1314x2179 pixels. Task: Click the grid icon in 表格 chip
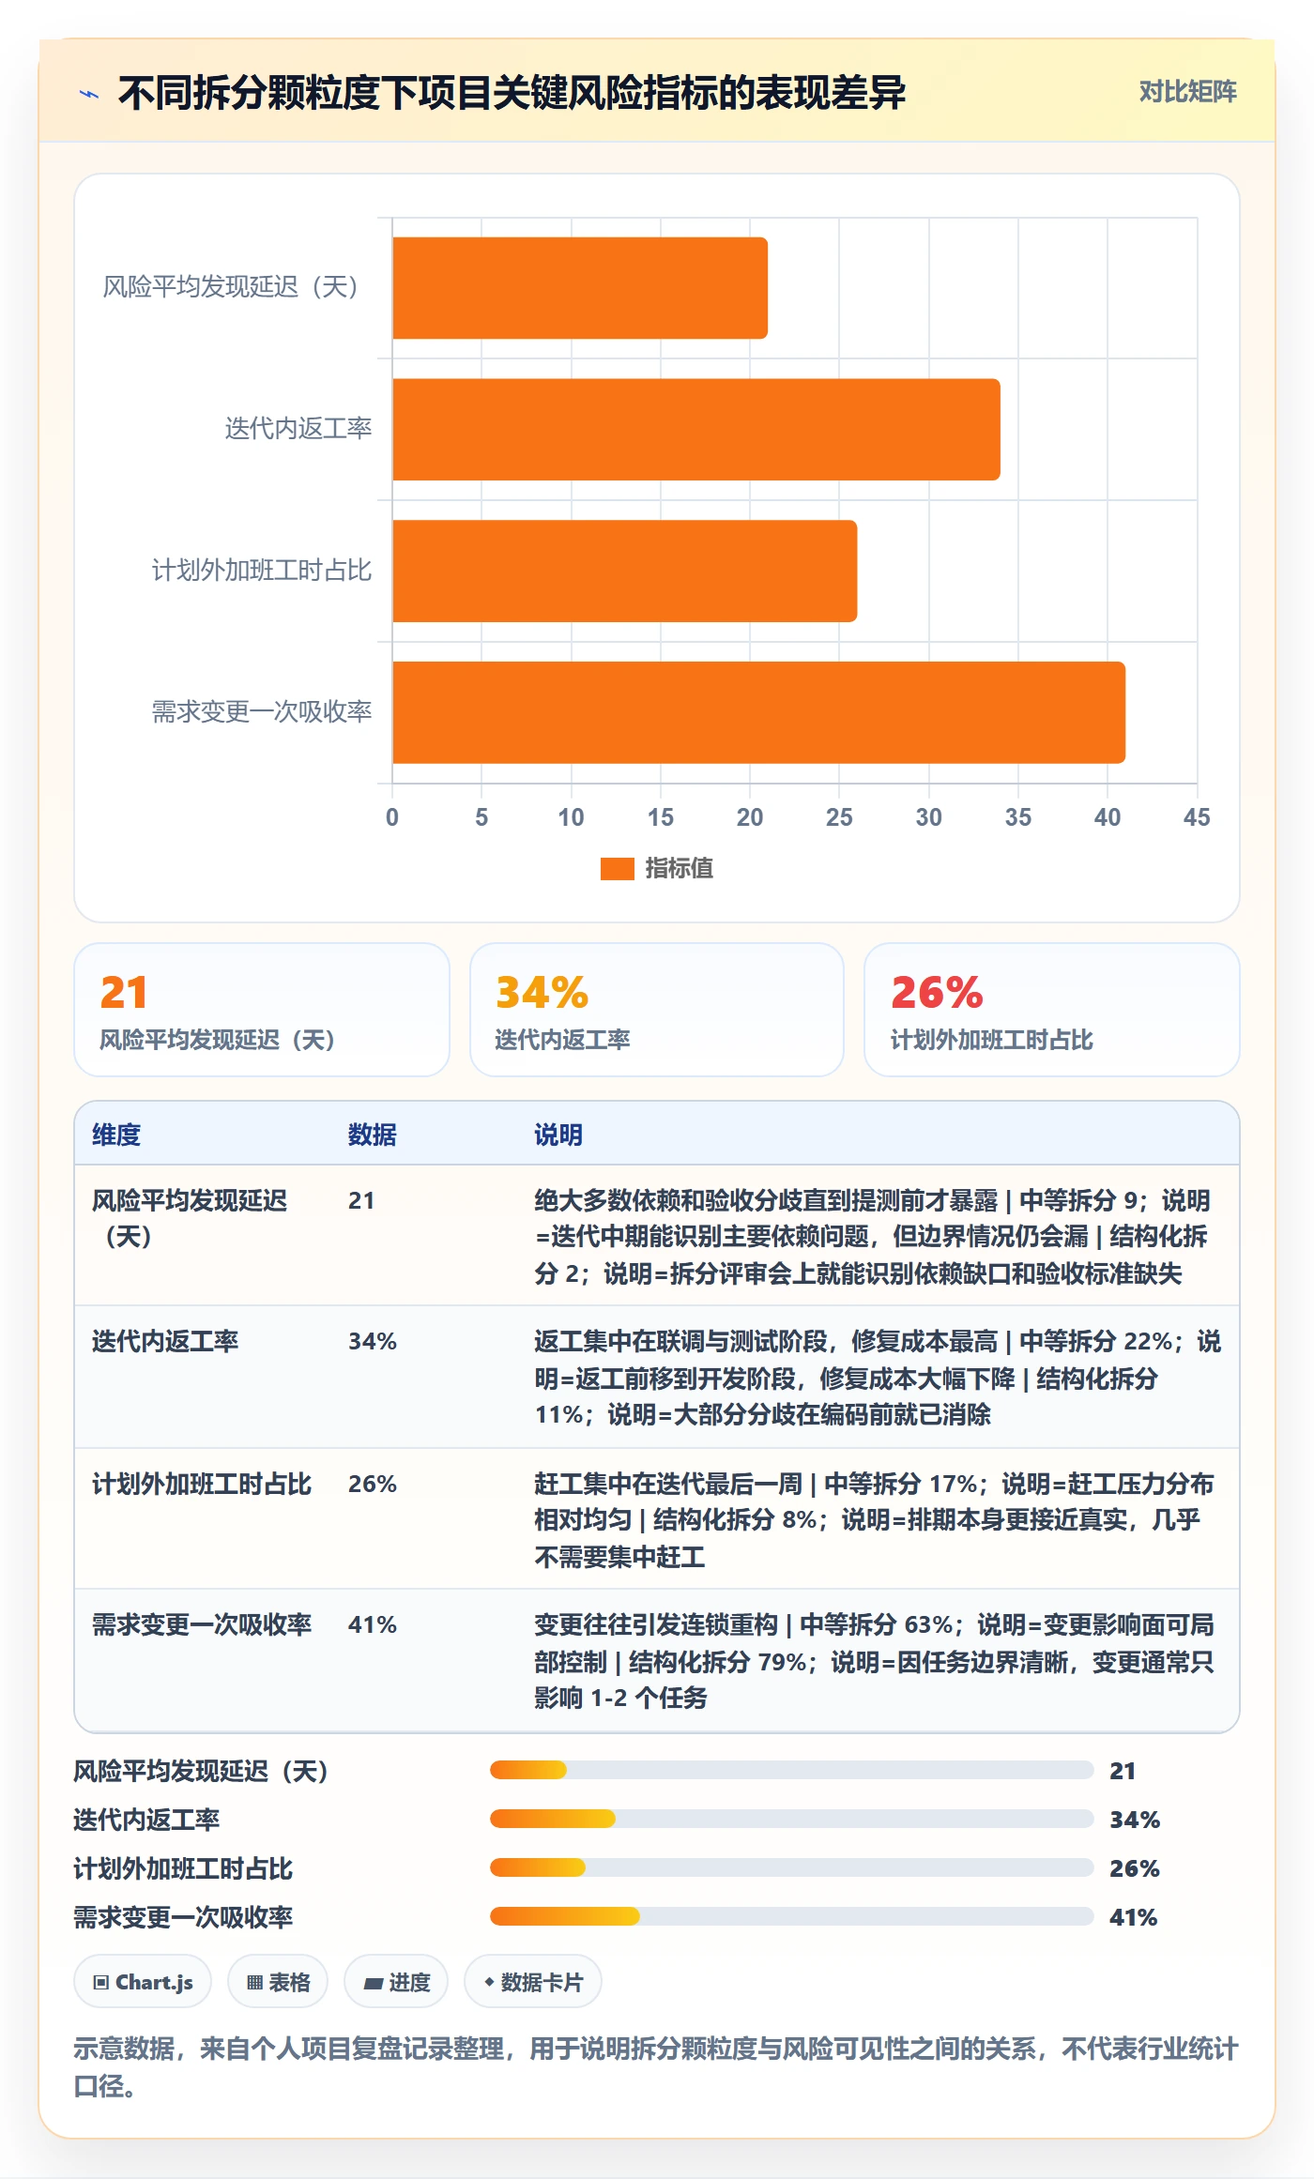pyautogui.click(x=254, y=1983)
